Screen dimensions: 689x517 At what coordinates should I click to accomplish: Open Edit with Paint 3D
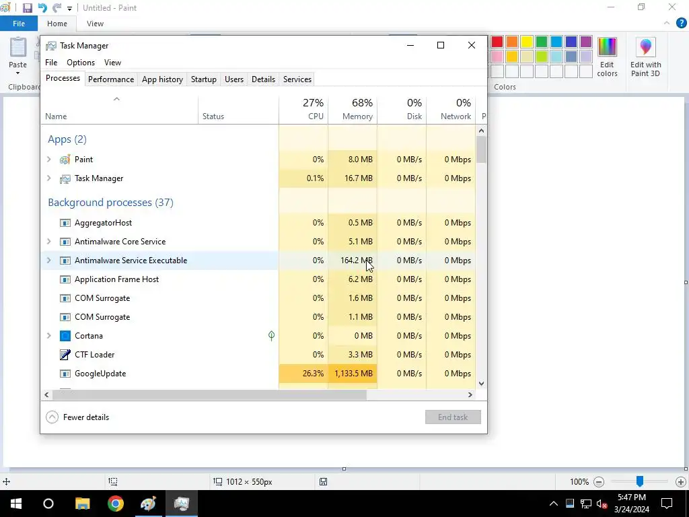pos(645,58)
